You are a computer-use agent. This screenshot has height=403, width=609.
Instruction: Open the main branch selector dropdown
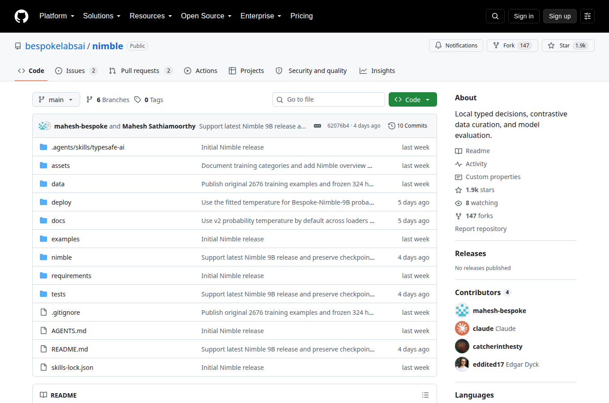(x=56, y=99)
